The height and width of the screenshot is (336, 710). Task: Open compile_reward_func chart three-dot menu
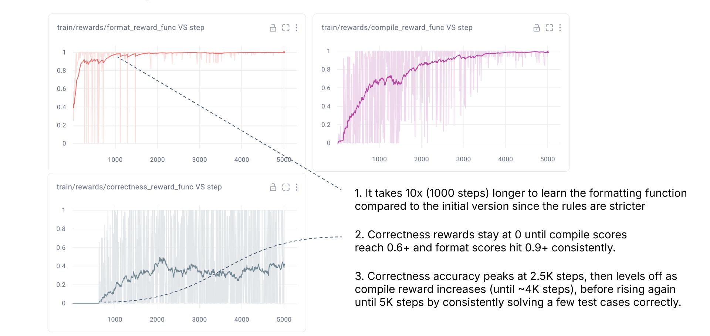point(560,28)
